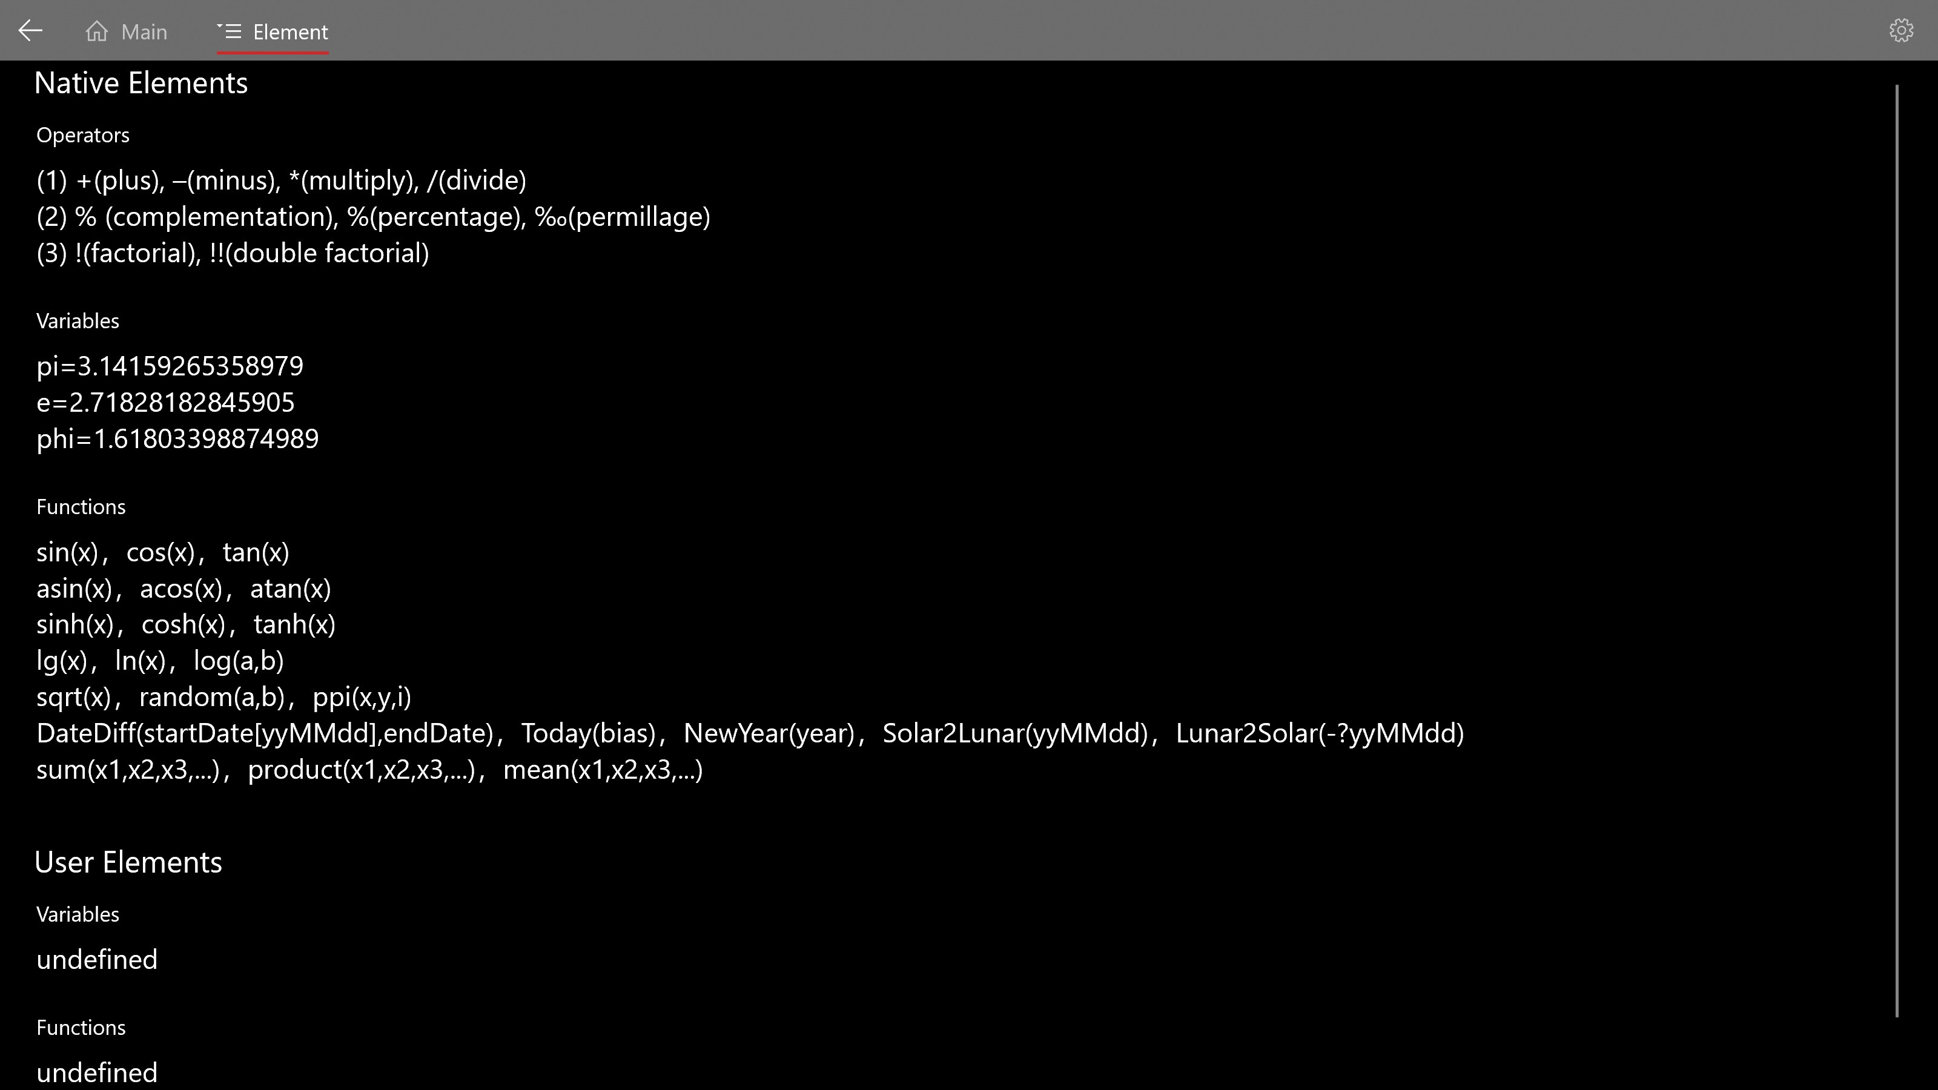Click the home icon beside Main
The height and width of the screenshot is (1090, 1938).
pyautogui.click(x=96, y=31)
